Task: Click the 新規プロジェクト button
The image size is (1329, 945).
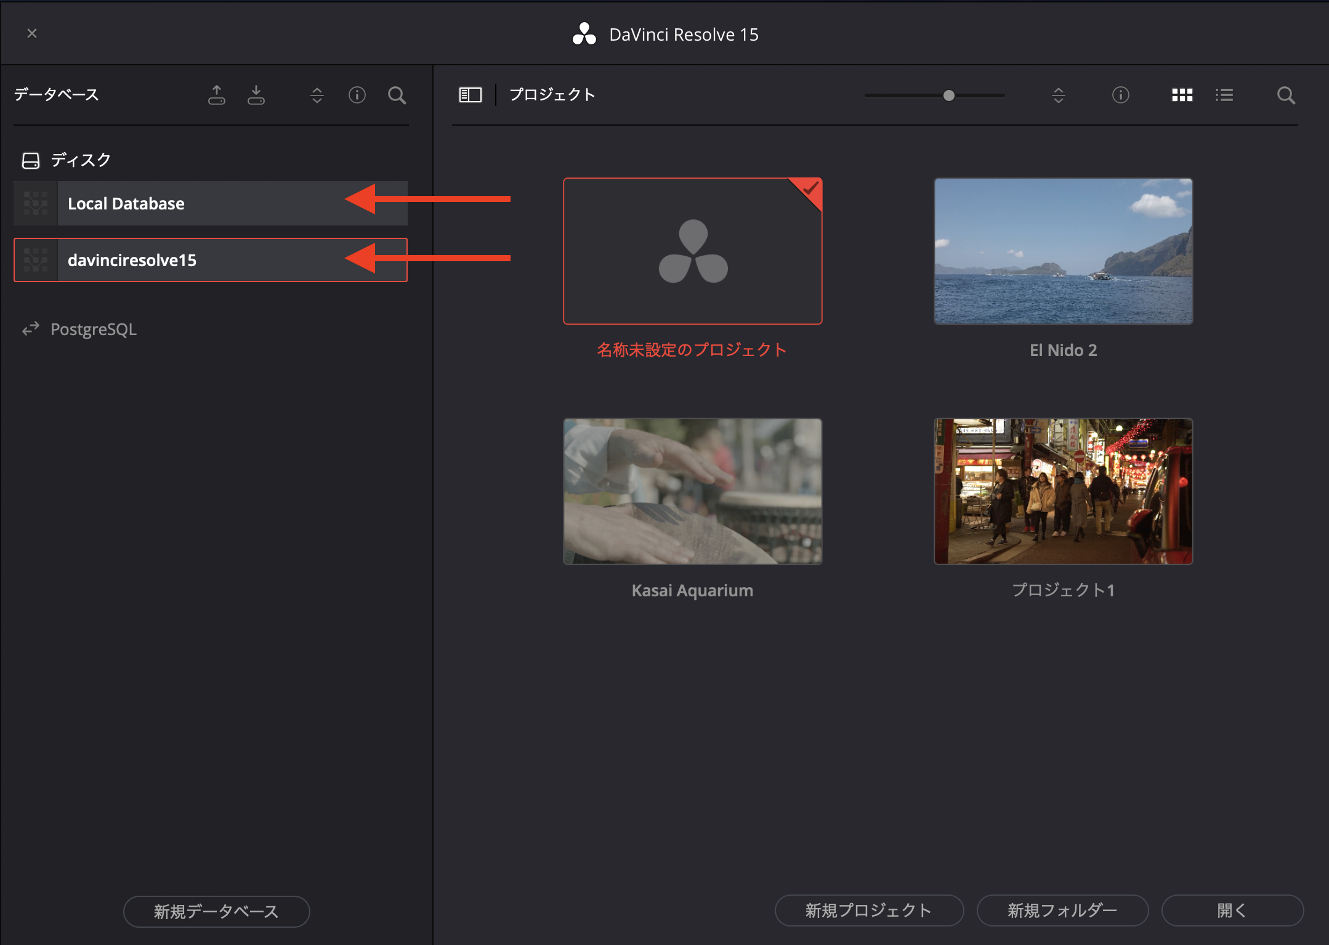Action: click(868, 910)
